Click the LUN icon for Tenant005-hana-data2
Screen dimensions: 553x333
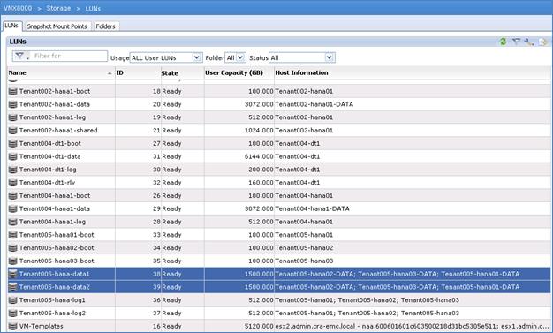12,287
